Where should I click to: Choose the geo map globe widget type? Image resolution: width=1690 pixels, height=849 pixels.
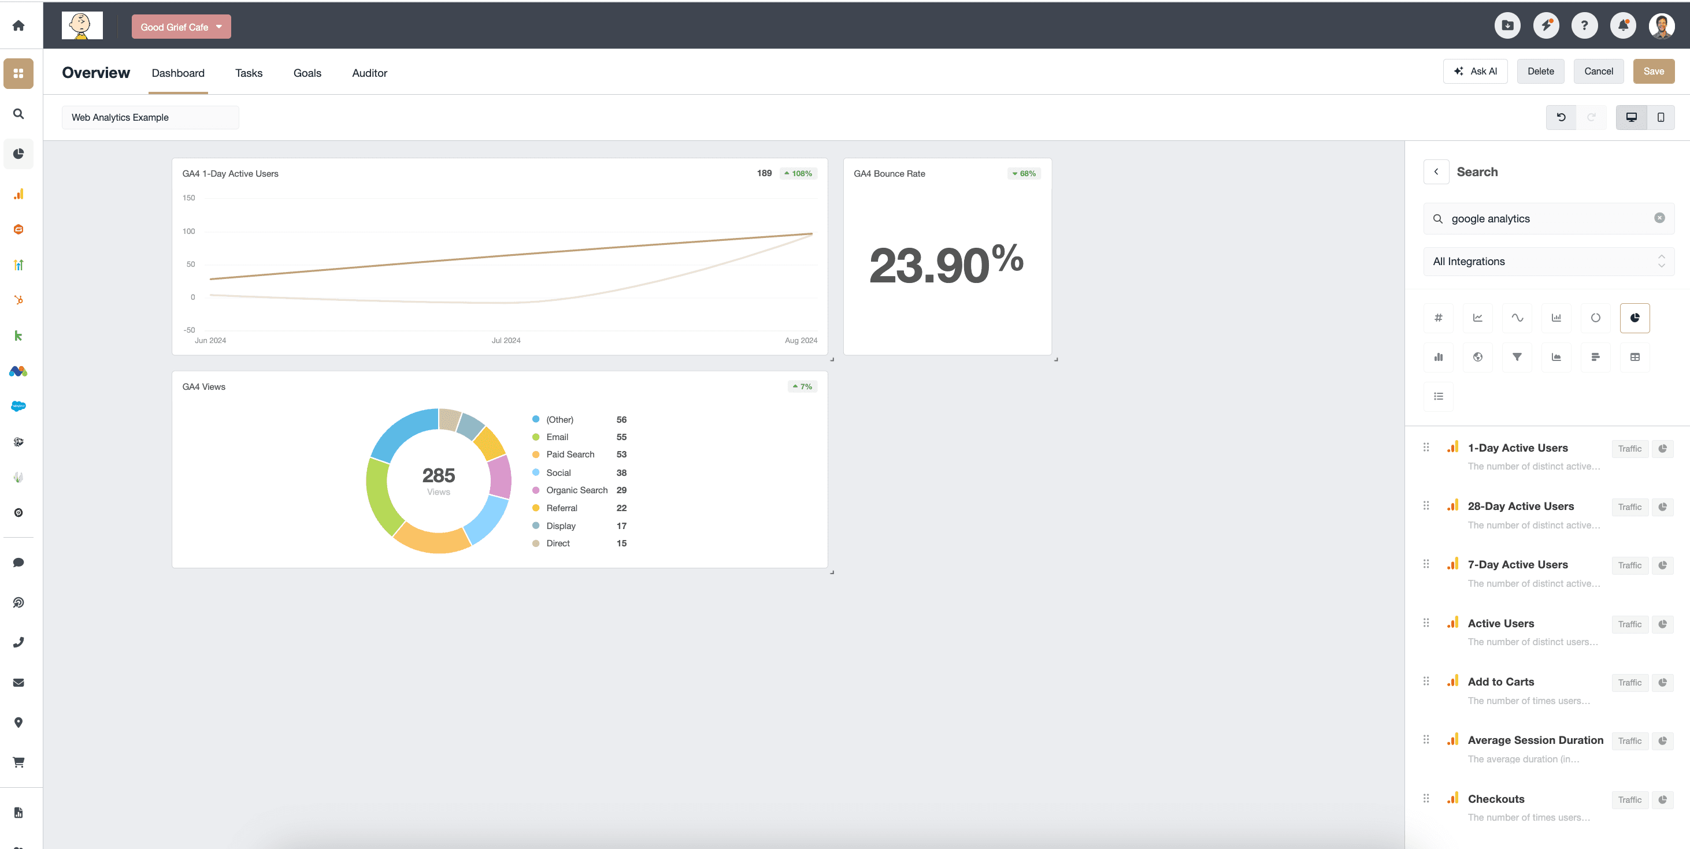1477,357
